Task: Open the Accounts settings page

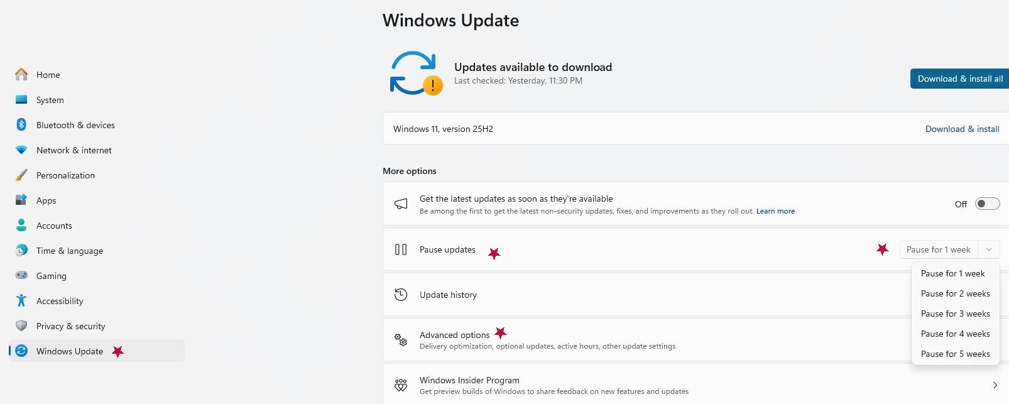Action: click(x=54, y=226)
